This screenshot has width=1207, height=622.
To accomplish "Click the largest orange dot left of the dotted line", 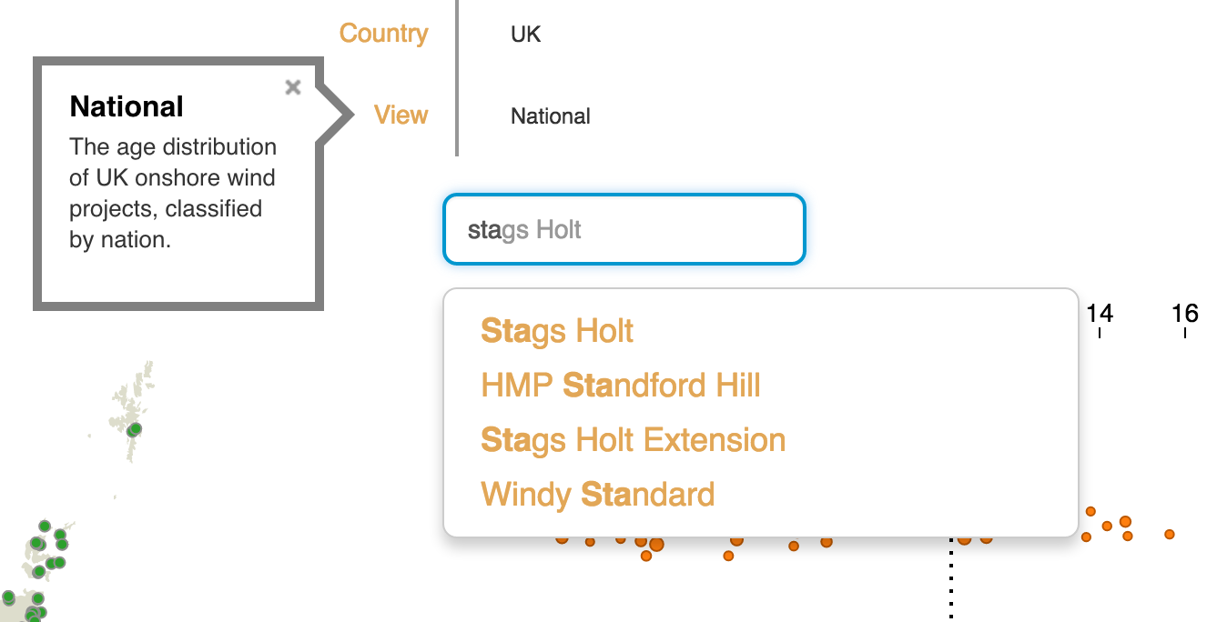I will pos(656,545).
